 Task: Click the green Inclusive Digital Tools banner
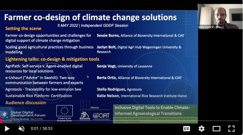[155, 110]
